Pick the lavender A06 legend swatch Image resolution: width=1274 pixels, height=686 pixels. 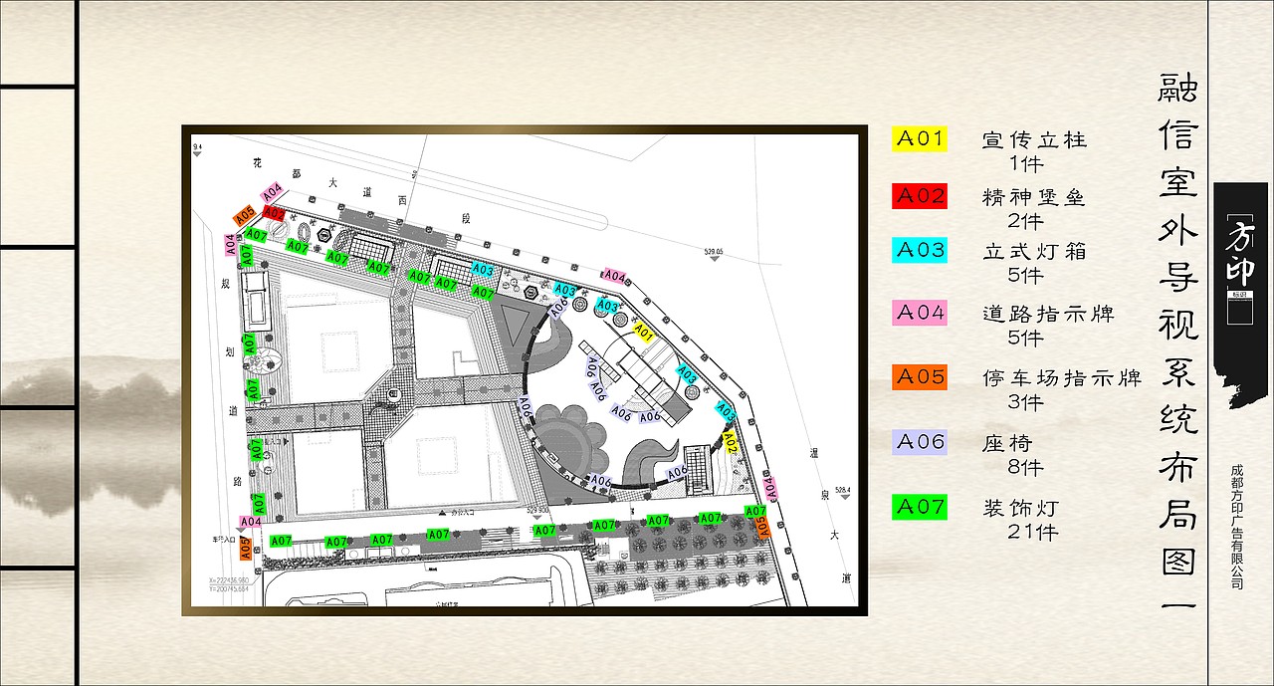click(x=920, y=441)
